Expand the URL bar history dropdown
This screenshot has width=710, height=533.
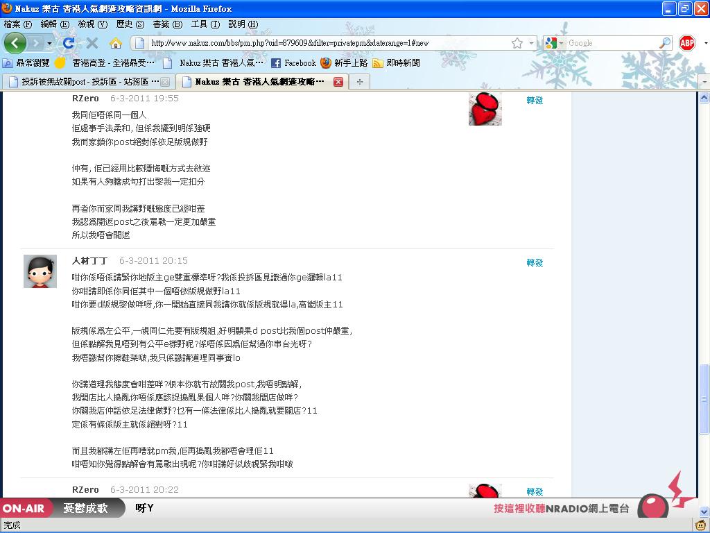532,43
